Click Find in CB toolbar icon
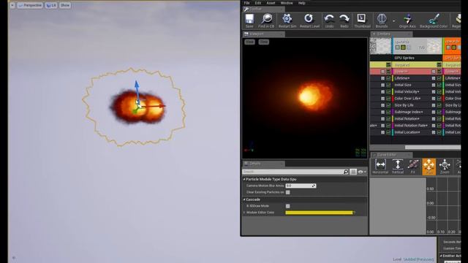This screenshot has width=468, height=263. pos(266,20)
